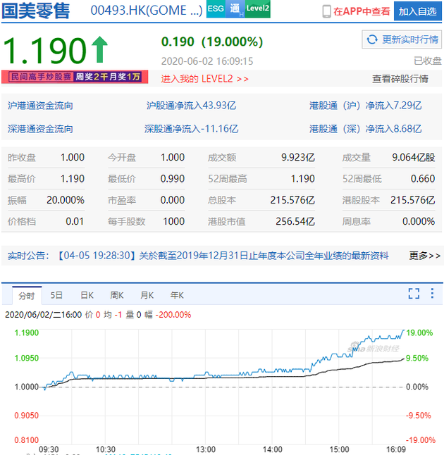Click 沪股通净流入43.93亿 text
This screenshot has height=455, width=444.
tap(191, 106)
